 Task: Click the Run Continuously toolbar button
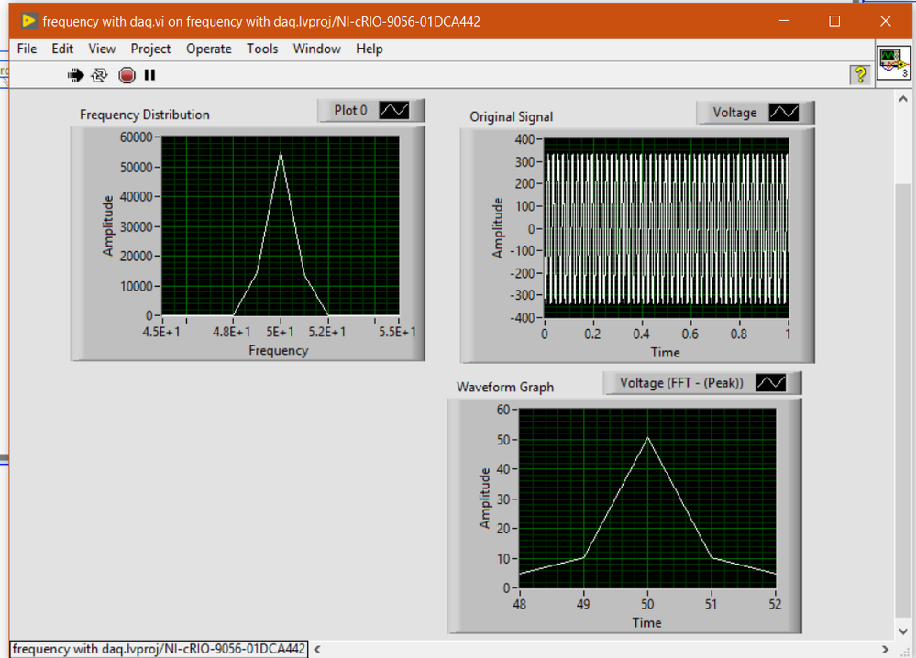point(100,75)
